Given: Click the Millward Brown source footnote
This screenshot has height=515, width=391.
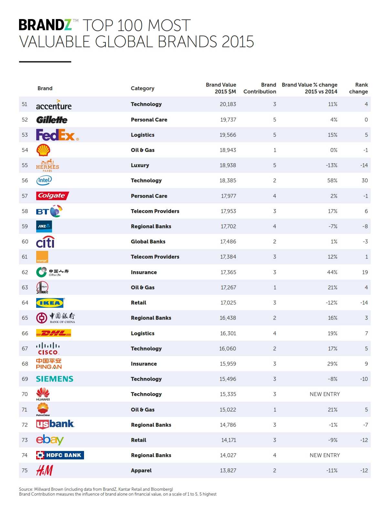Looking at the screenshot, I should [x=96, y=489].
